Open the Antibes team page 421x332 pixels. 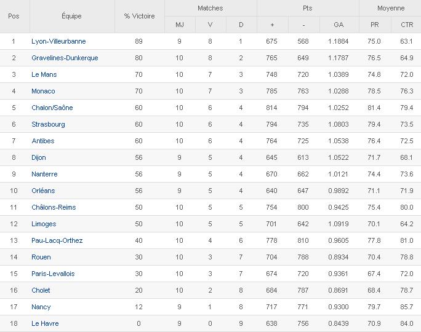click(42, 141)
